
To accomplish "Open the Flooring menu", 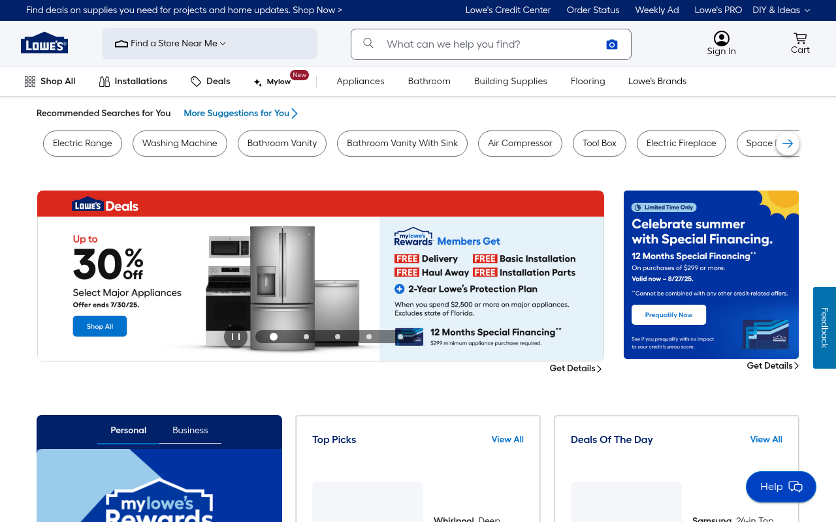I will [x=588, y=82].
